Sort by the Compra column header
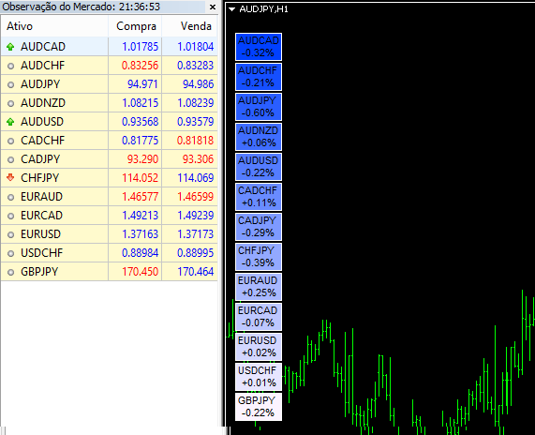 pos(135,26)
